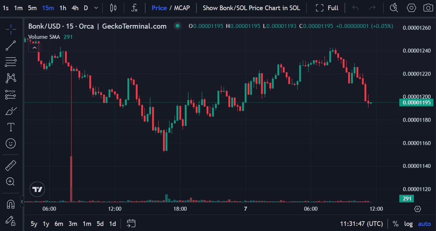Viewport: 436px width, 231px height.
Task: Activate the ruler measure tool
Action: [x=11, y=166]
